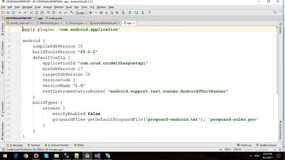This screenshot has width=285, height=160.
Task: Click the Open folder toolbar icon
Action: tap(3, 12)
